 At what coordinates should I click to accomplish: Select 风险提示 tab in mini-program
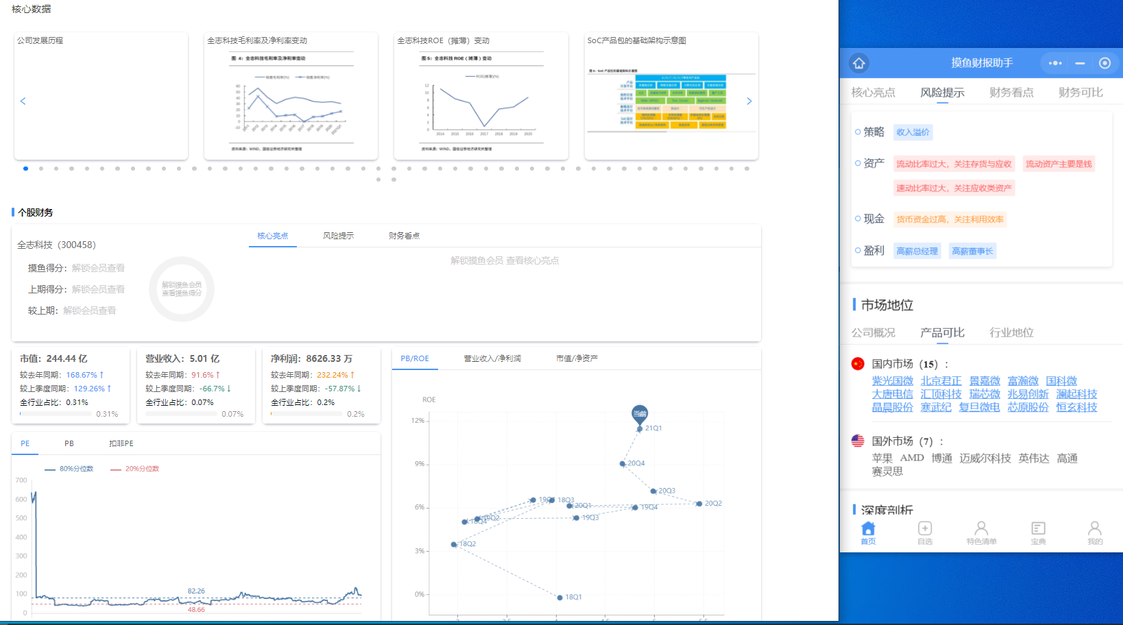[x=942, y=92]
